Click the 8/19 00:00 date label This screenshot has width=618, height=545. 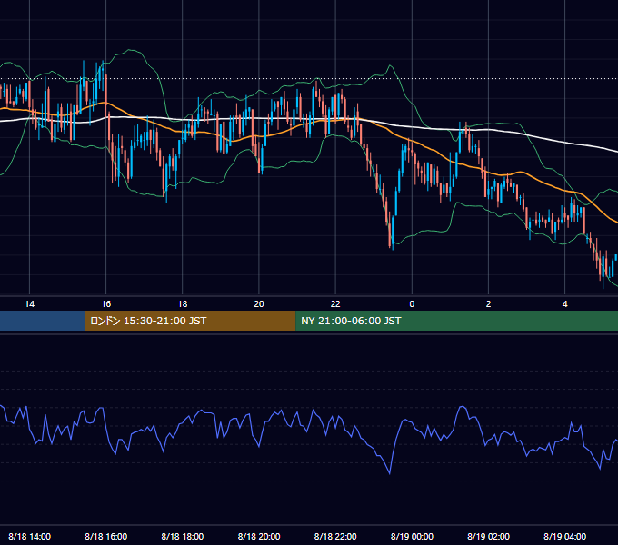point(412,536)
